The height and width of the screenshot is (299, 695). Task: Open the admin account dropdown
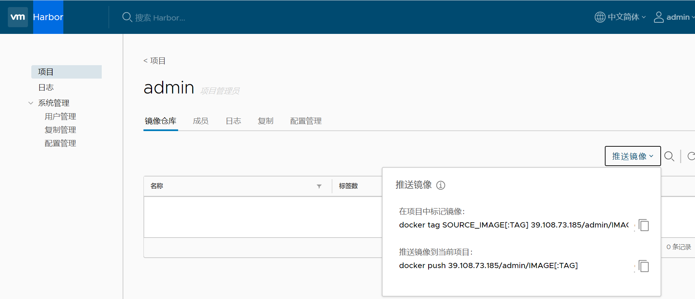(x=680, y=17)
